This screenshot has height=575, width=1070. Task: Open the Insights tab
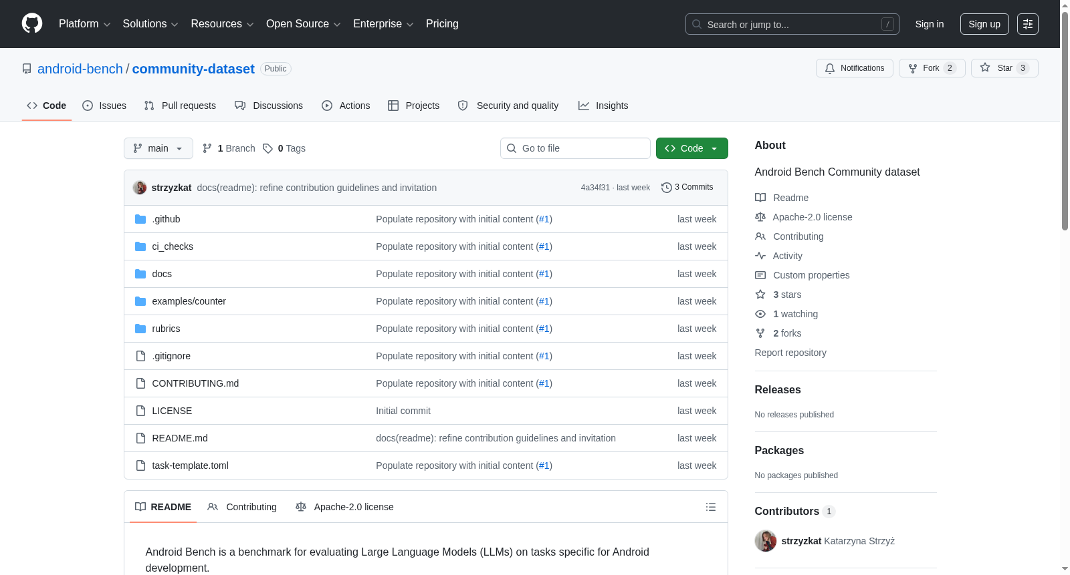(x=603, y=106)
